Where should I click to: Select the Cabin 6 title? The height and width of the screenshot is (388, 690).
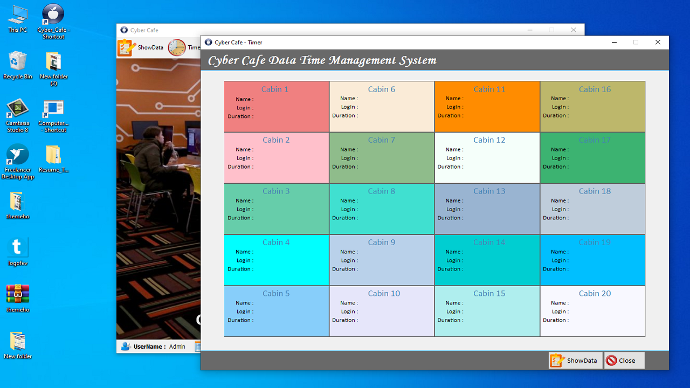[382, 89]
